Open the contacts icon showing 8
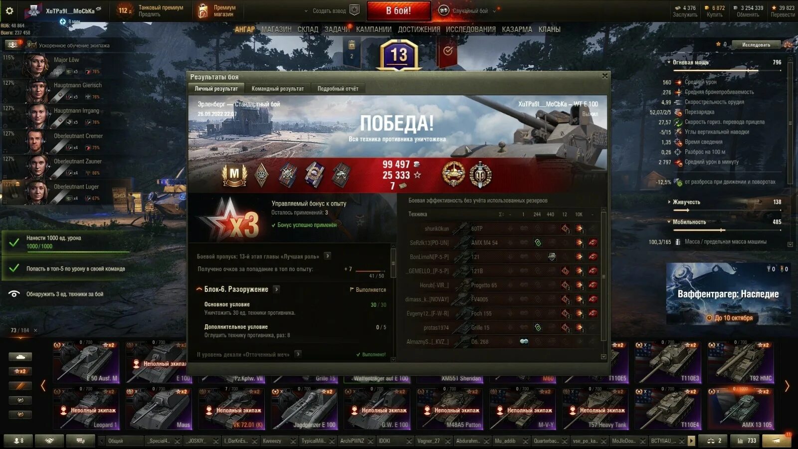The width and height of the screenshot is (798, 449). pos(19,441)
